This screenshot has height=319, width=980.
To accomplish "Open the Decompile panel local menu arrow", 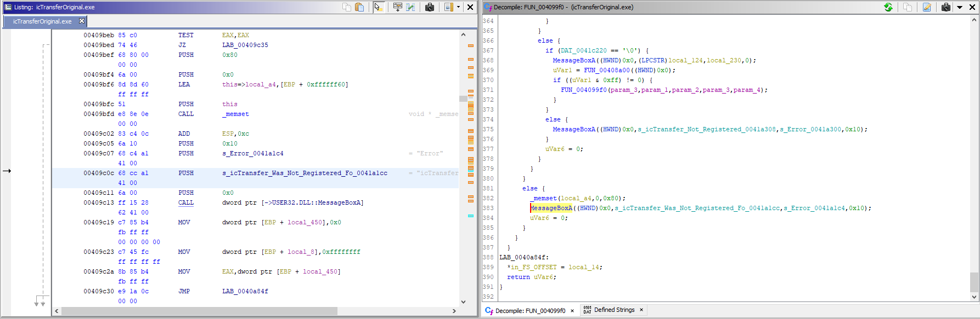I will pyautogui.click(x=960, y=7).
